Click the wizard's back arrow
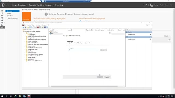The height and width of the screenshot is (98, 175). point(64,36)
